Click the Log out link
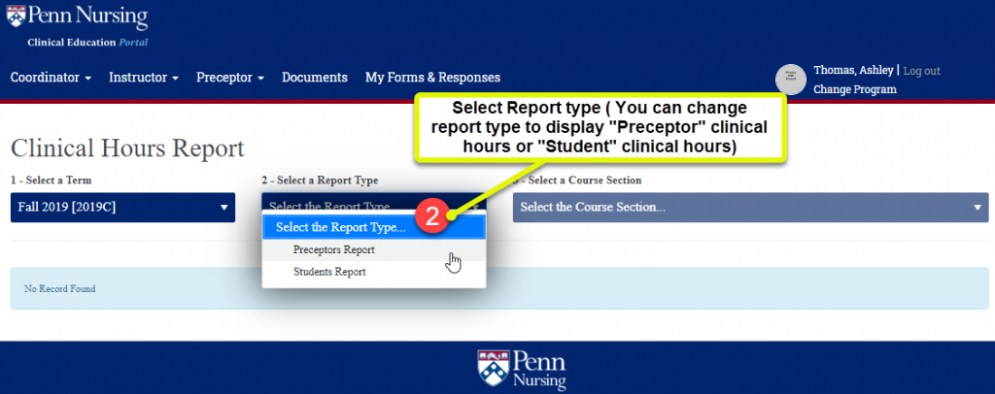 921,71
